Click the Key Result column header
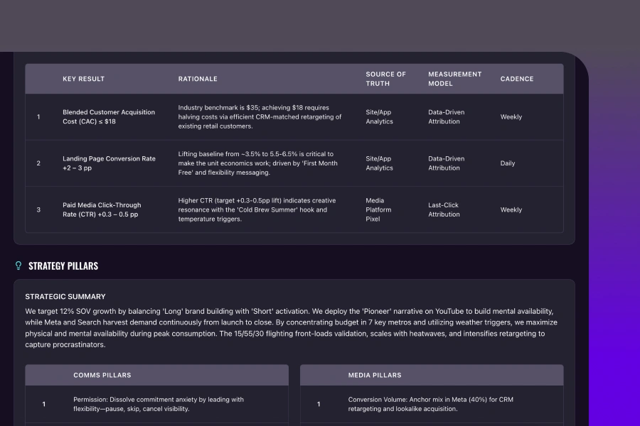This screenshot has height=426, width=640. click(x=83, y=79)
